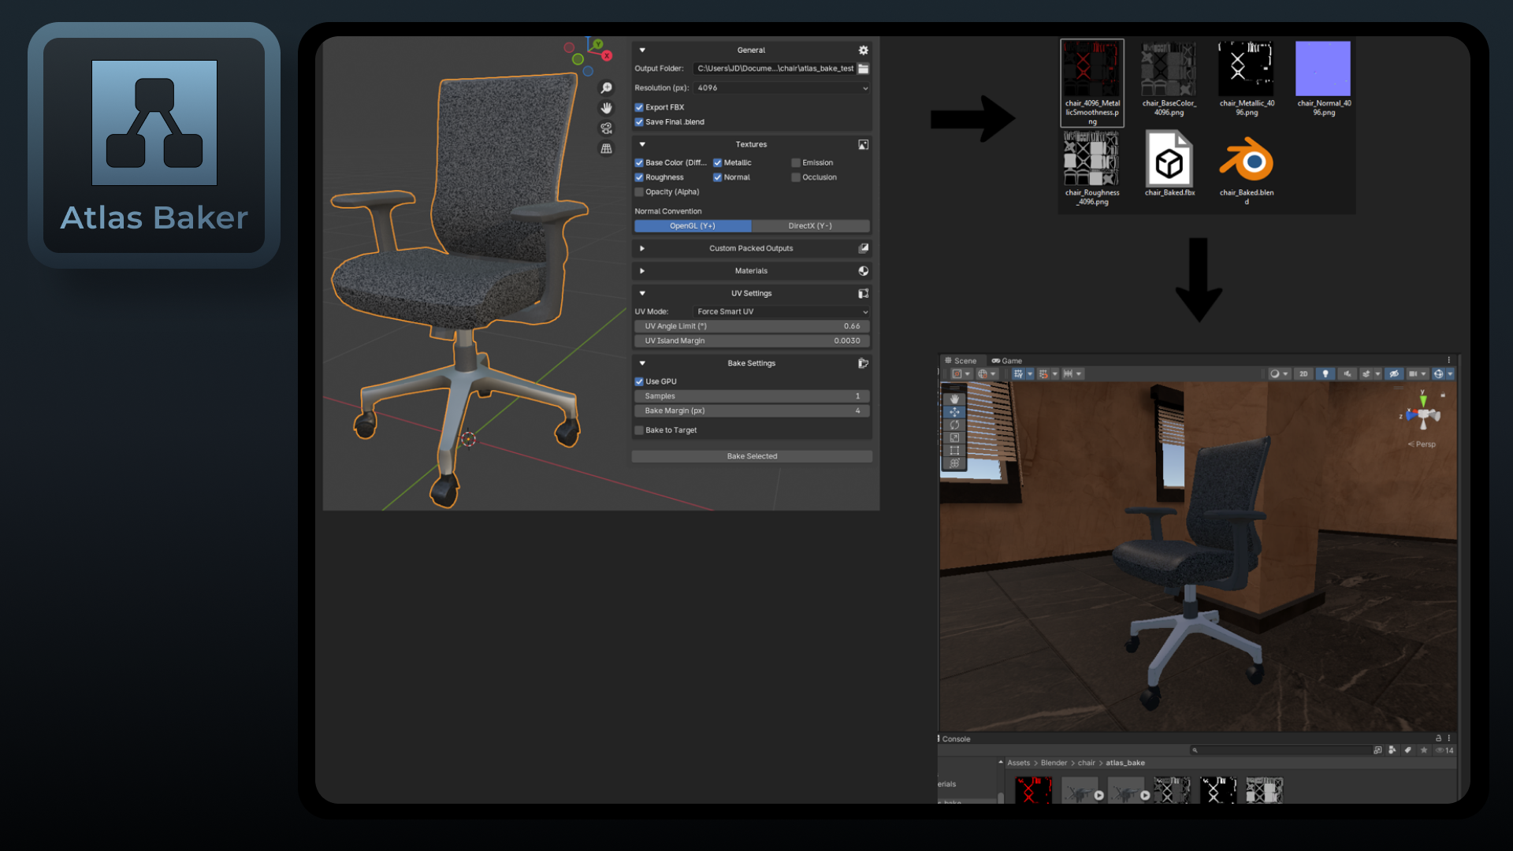Enable Opacity (Alpha) checkbox

click(639, 192)
